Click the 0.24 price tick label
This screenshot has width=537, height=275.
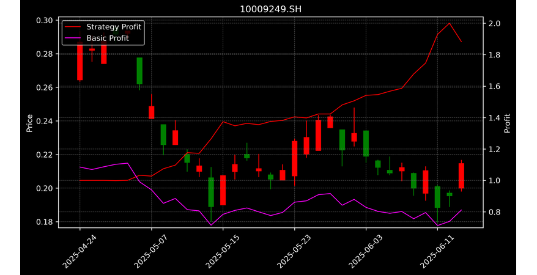coord(45,121)
